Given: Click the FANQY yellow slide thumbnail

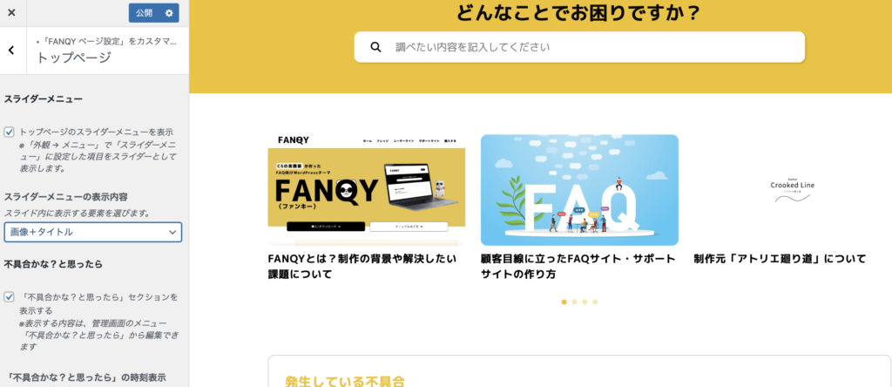Looking at the screenshot, I should pyautogui.click(x=367, y=190).
